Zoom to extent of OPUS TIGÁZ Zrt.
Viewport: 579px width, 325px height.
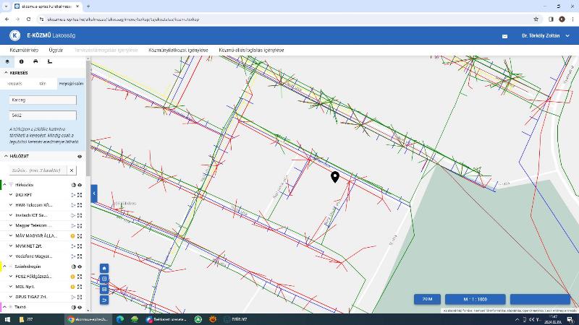(80, 297)
